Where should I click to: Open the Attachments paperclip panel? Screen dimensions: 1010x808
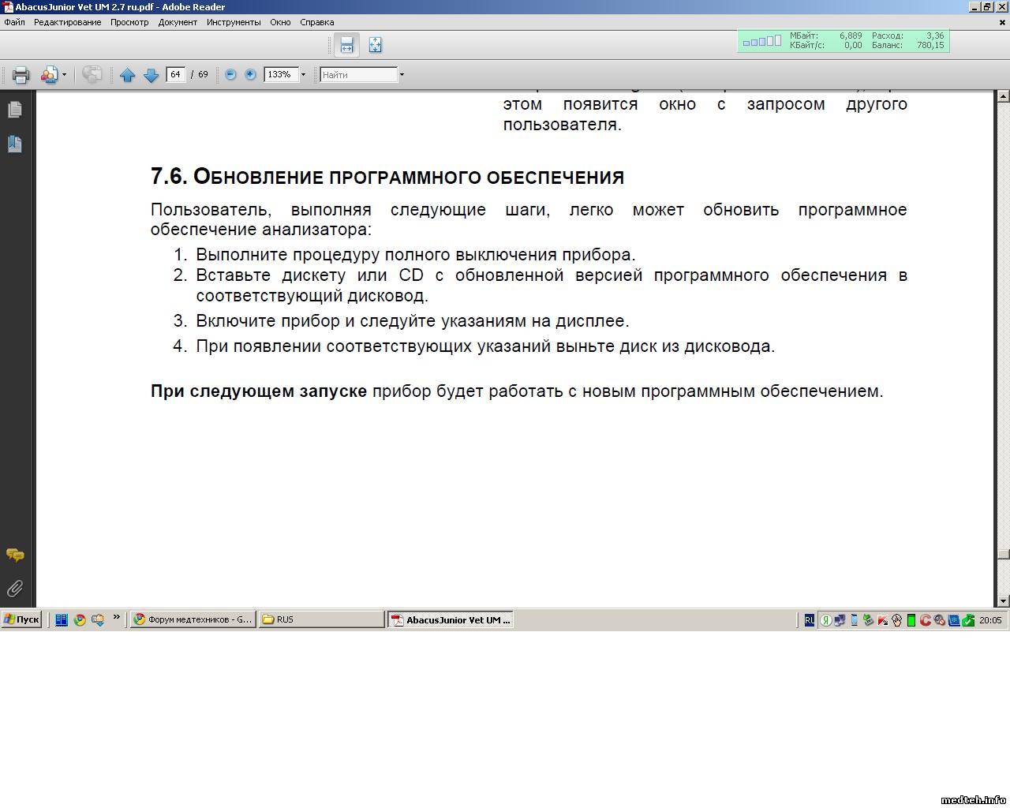point(14,589)
